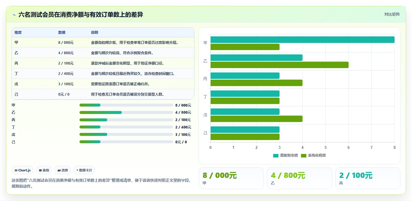Click the 0元 / 0 value beside 己 progress bar
The height and width of the screenshot is (201, 412).
pyautogui.click(x=181, y=142)
